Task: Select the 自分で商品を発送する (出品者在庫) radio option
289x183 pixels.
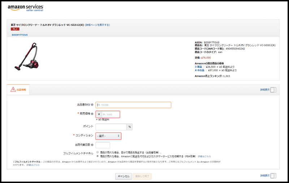Action: (x=98, y=152)
